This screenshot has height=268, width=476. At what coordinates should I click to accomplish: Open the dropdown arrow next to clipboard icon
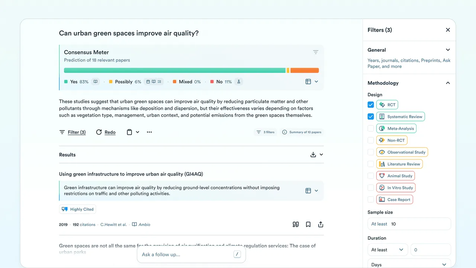pos(138,132)
